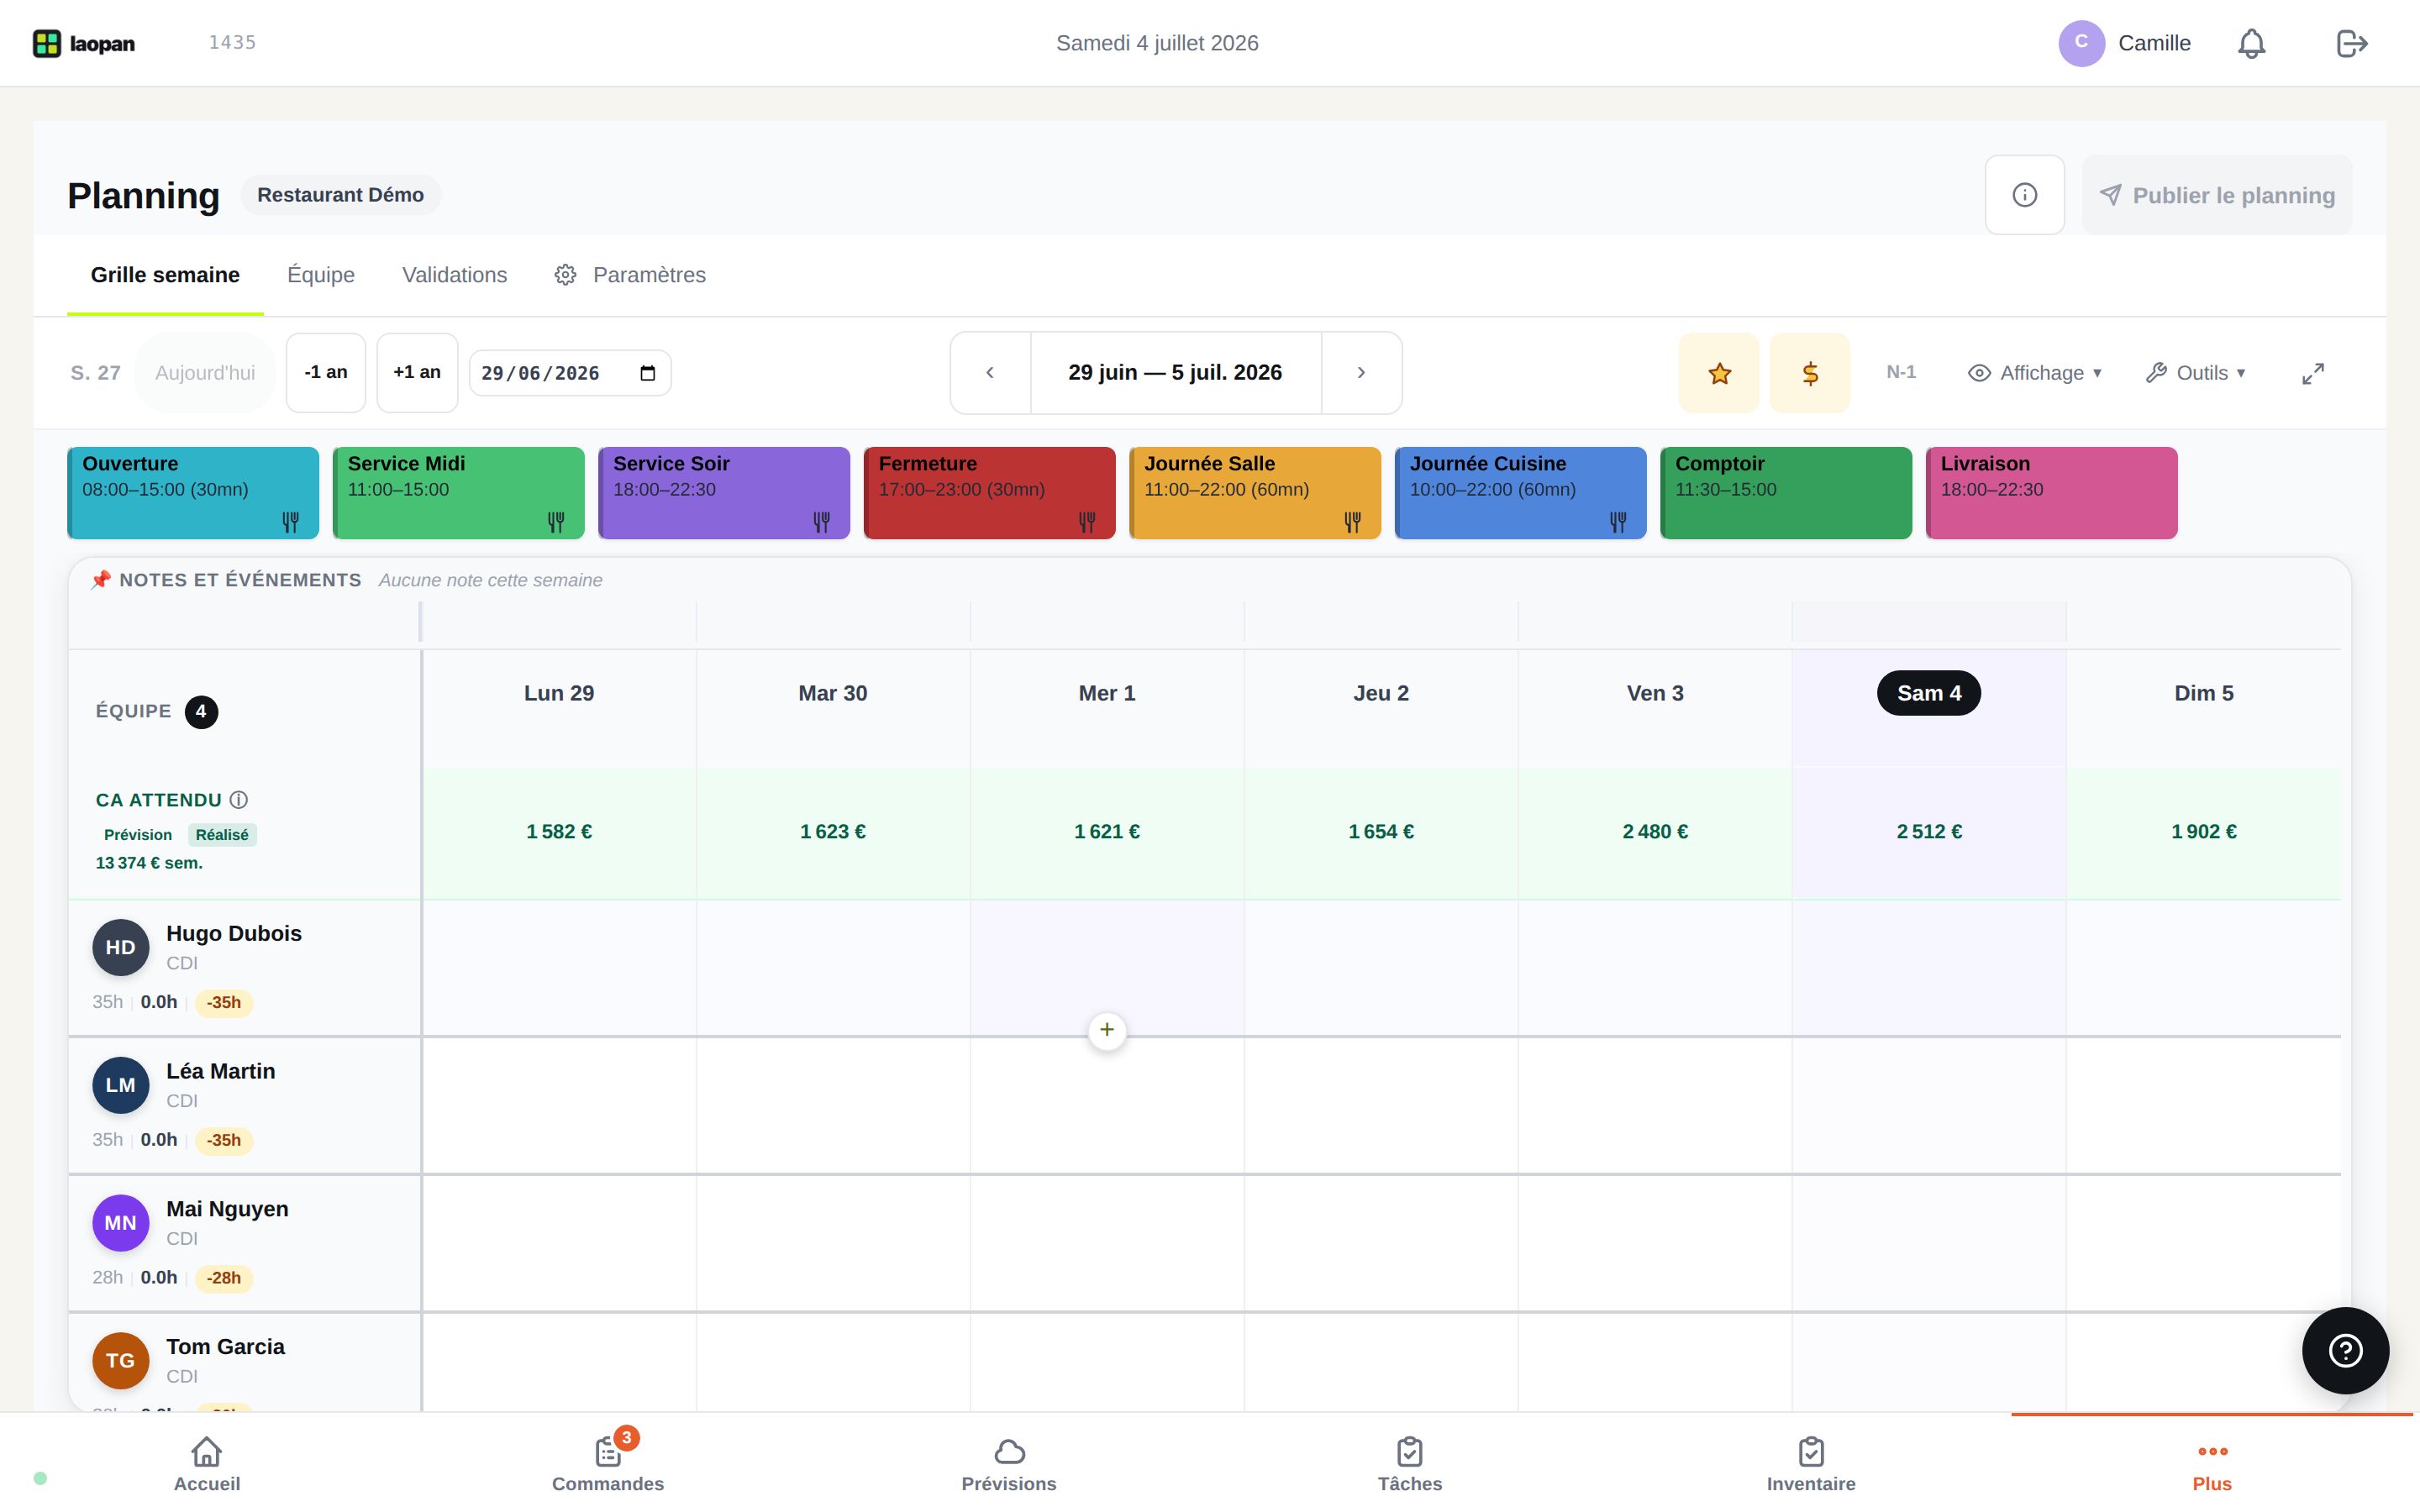Image resolution: width=2420 pixels, height=1512 pixels.
Task: Open Commandes with badge 3
Action: click(608, 1464)
